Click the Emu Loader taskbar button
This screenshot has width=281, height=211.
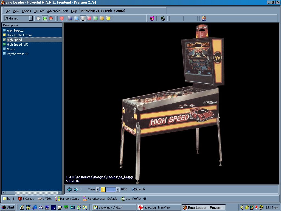203,208
